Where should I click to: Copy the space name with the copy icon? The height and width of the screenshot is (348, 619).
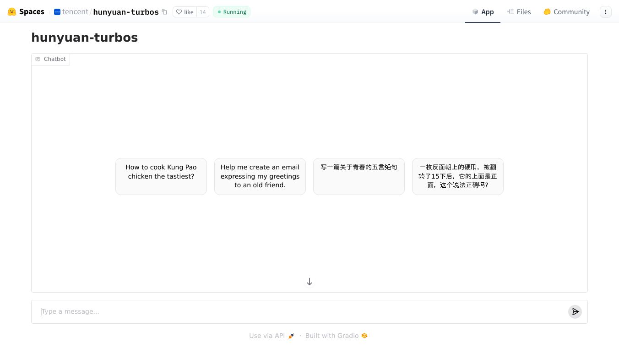tap(164, 12)
